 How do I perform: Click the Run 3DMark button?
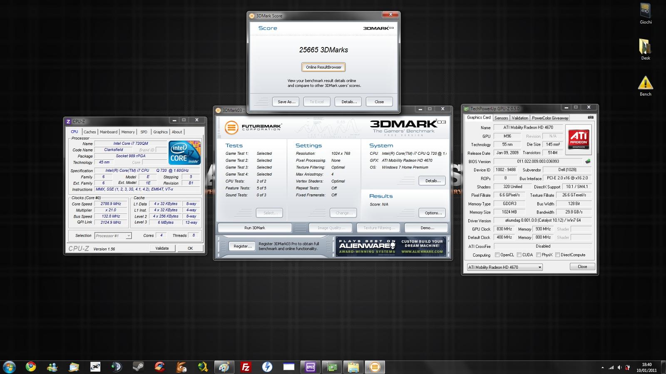click(x=255, y=228)
